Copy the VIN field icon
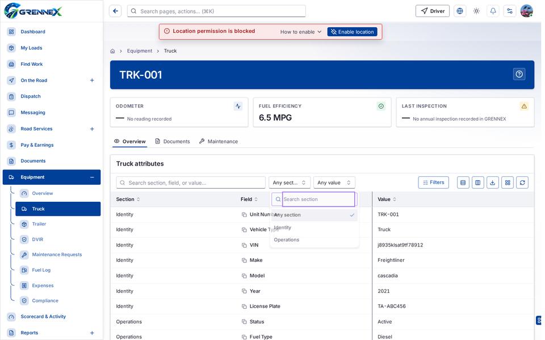The width and height of the screenshot is (545, 340). click(x=244, y=245)
